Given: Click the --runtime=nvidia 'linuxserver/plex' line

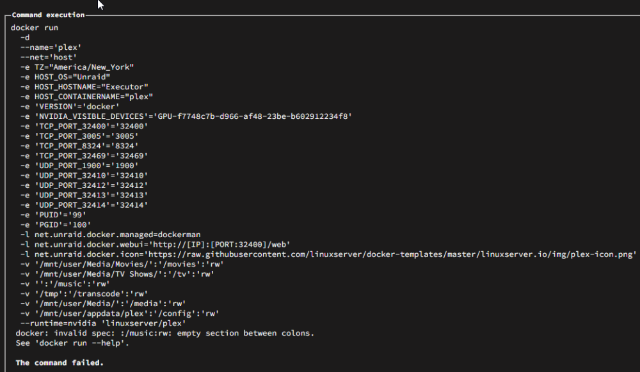Looking at the screenshot, I should click(x=103, y=323).
